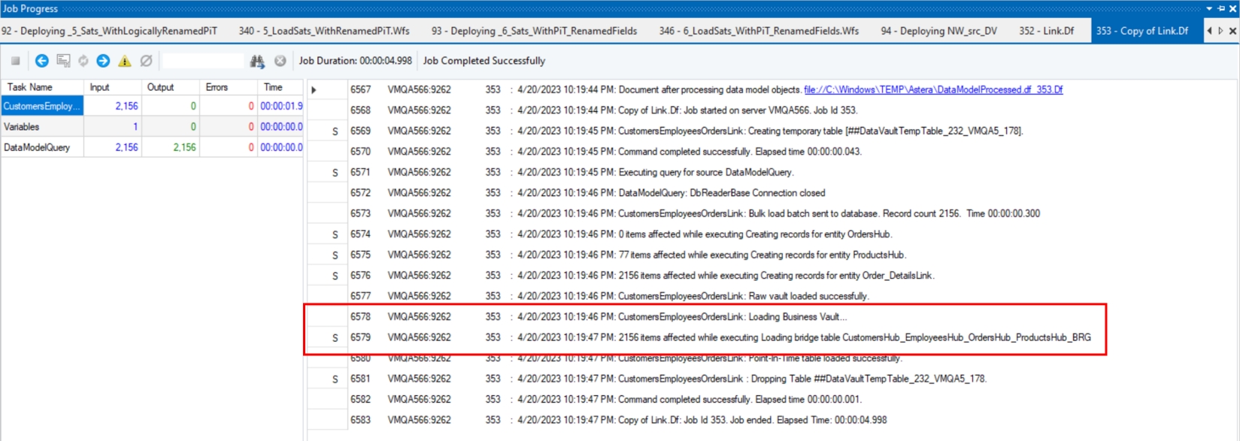Click the Job Duration: 00:00:04.998 label
The width and height of the screenshot is (1240, 441).
click(x=356, y=61)
